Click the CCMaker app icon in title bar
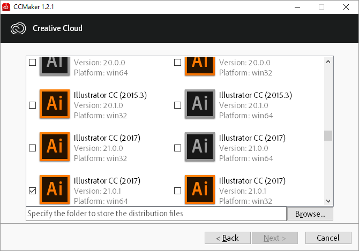 click(x=6, y=7)
